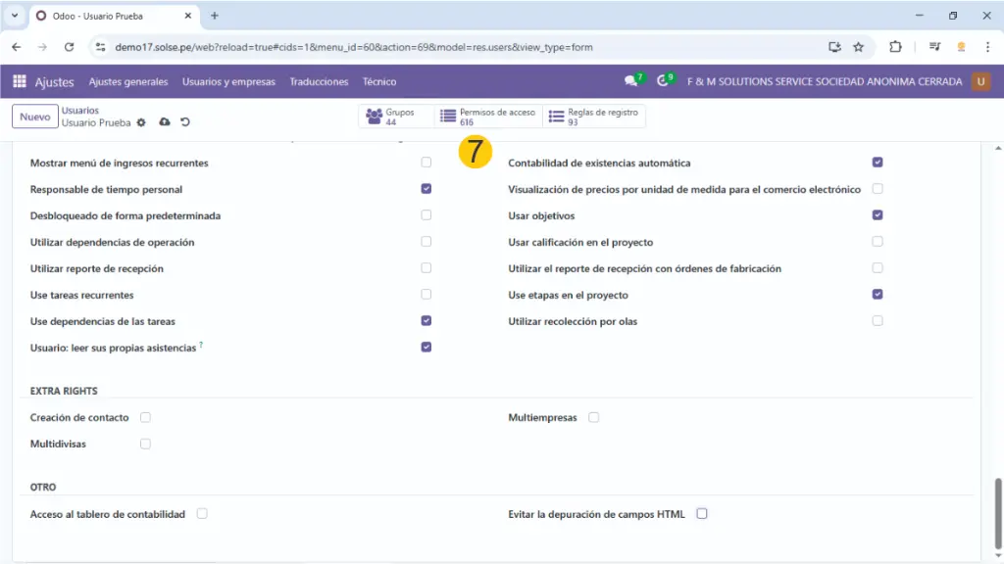Open the Ajustes generales menu

[128, 82]
